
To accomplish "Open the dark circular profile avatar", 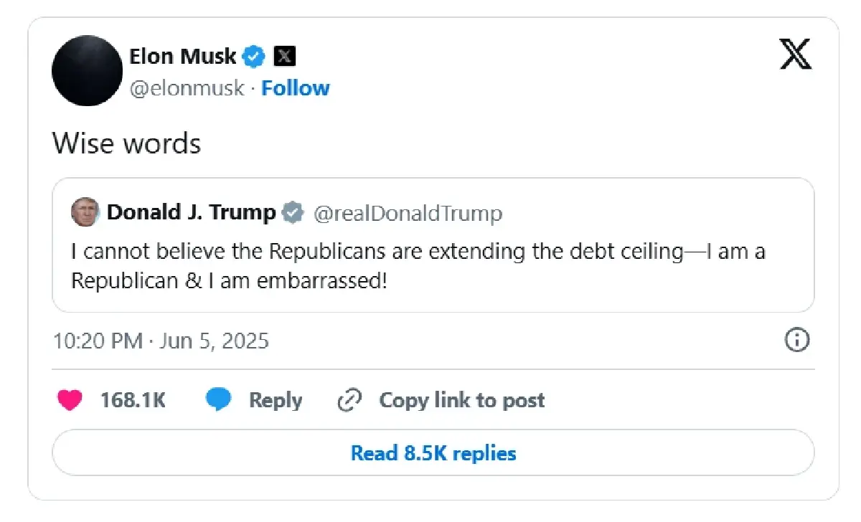I will click(x=88, y=71).
